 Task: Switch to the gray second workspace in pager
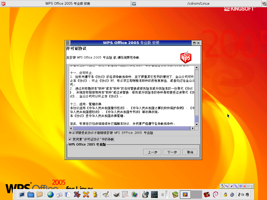tap(196, 194)
